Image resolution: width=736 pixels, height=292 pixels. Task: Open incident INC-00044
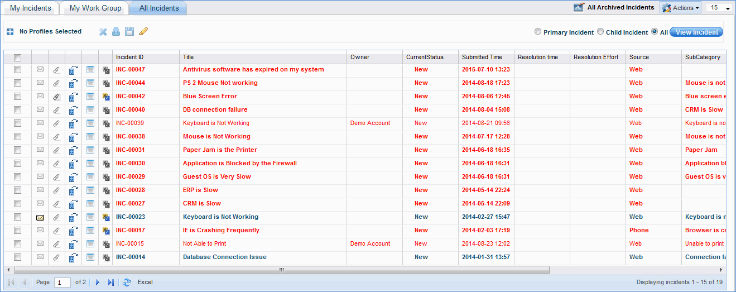click(x=131, y=83)
